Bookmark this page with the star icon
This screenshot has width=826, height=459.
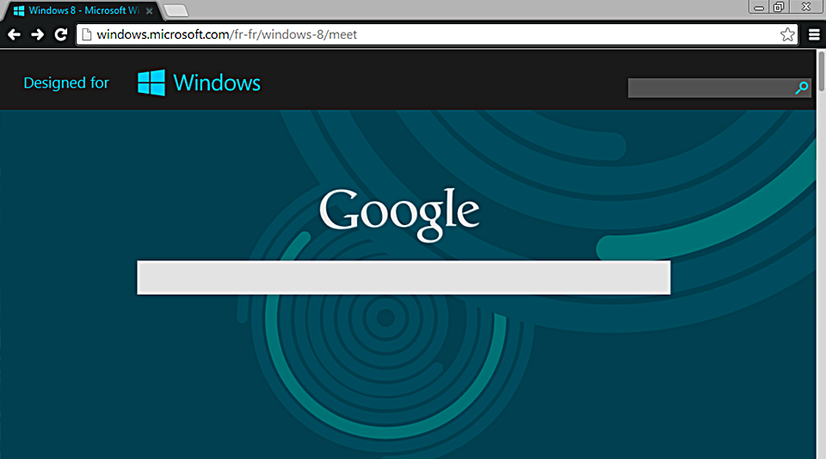coord(787,34)
